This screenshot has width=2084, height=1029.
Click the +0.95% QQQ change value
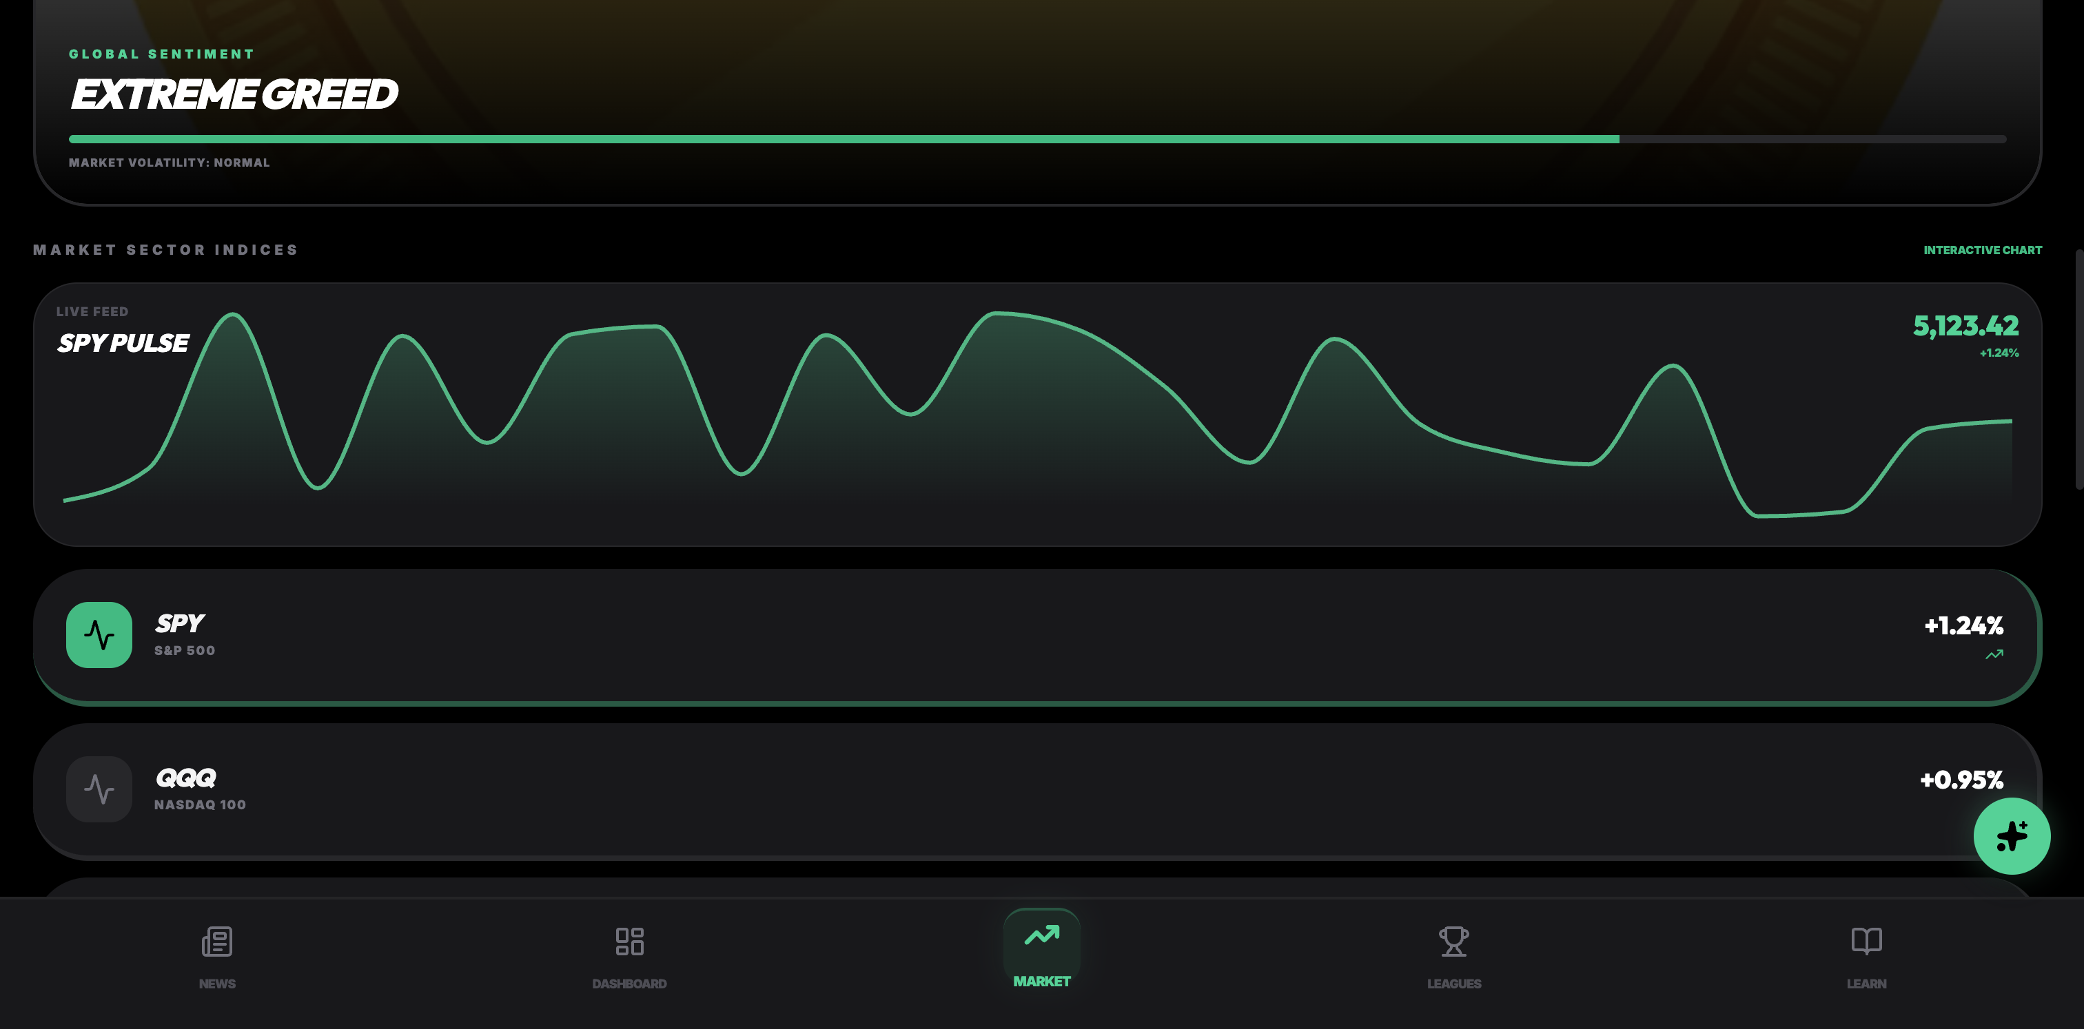[1962, 780]
